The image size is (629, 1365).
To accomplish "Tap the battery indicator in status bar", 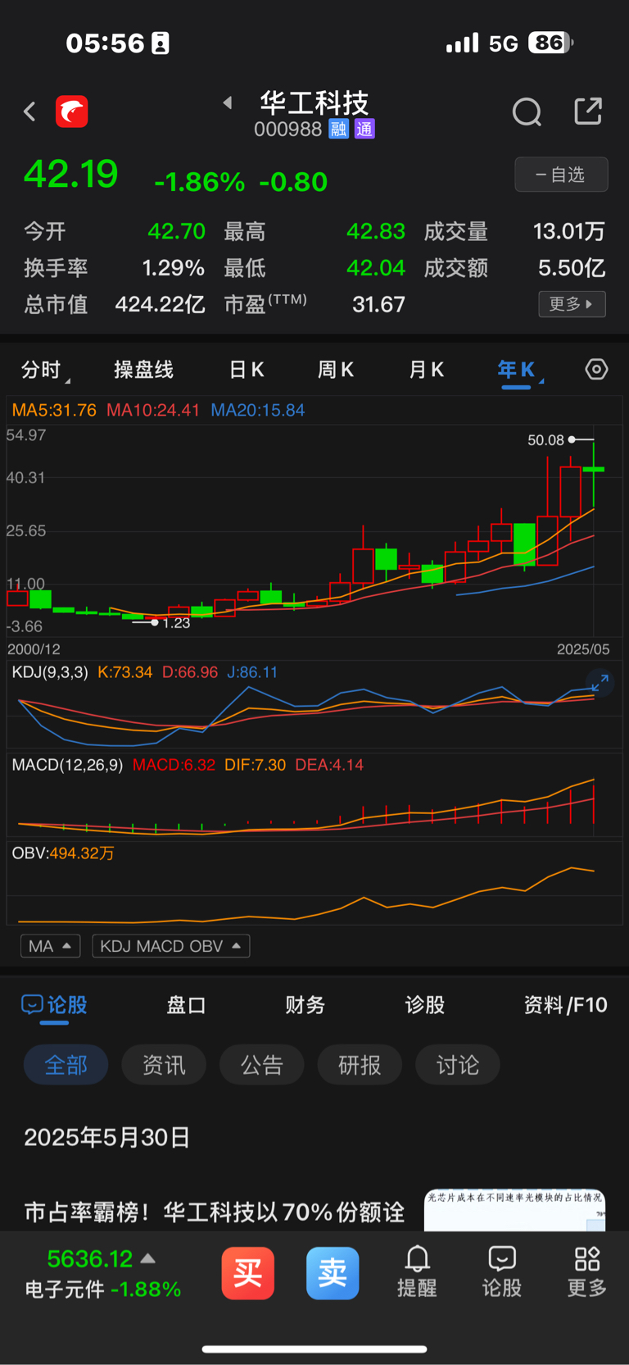I will click(551, 43).
